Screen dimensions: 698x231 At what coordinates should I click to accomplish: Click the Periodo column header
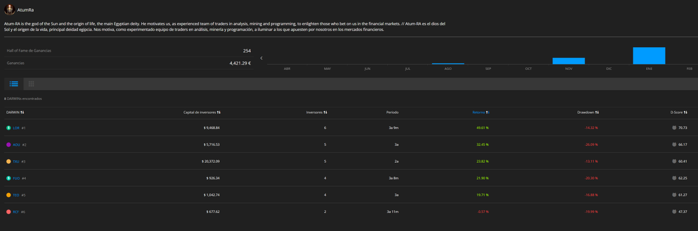(x=392, y=112)
